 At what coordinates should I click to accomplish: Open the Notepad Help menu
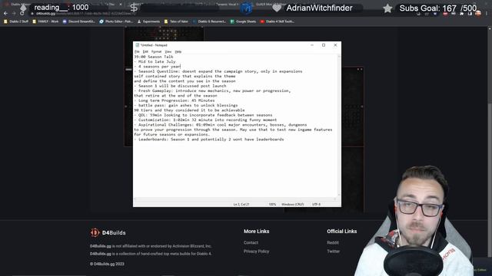pyautogui.click(x=178, y=51)
